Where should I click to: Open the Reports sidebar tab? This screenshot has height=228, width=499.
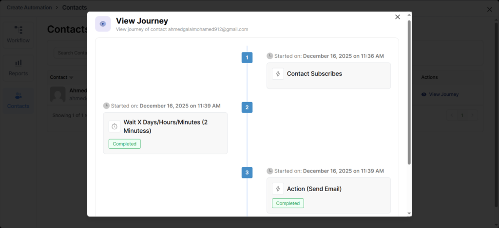click(x=18, y=68)
